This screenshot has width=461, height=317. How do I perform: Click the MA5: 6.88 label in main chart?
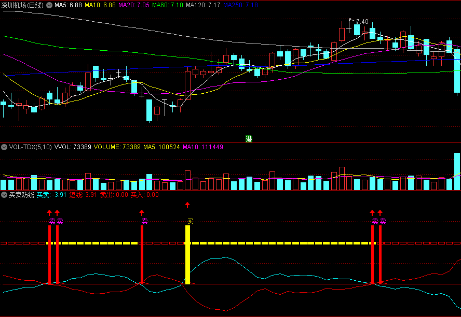click(69, 5)
